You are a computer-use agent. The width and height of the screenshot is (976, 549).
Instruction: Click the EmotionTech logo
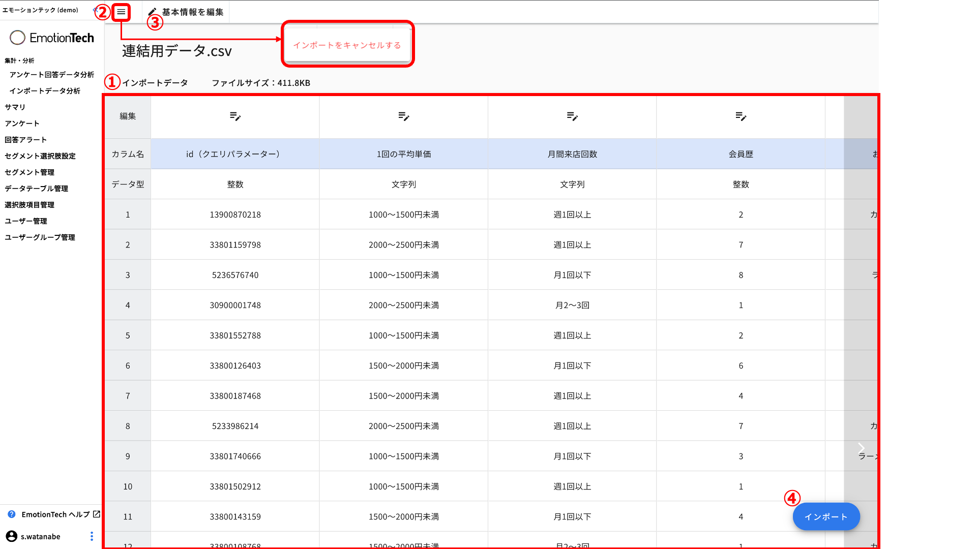pos(52,38)
